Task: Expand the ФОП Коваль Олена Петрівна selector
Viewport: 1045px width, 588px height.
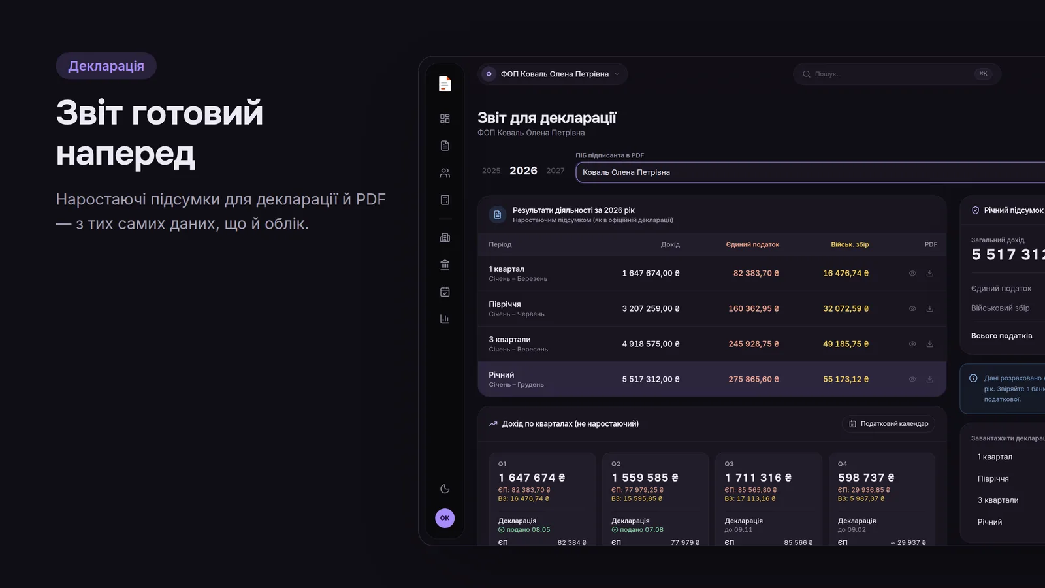Action: click(553, 74)
